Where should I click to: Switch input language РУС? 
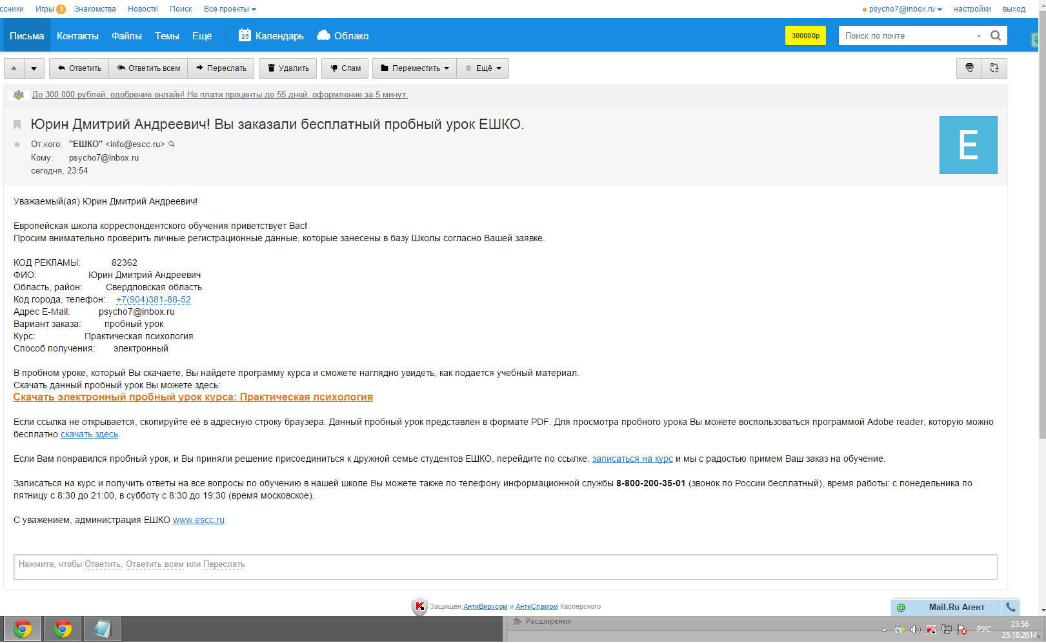coord(983,629)
